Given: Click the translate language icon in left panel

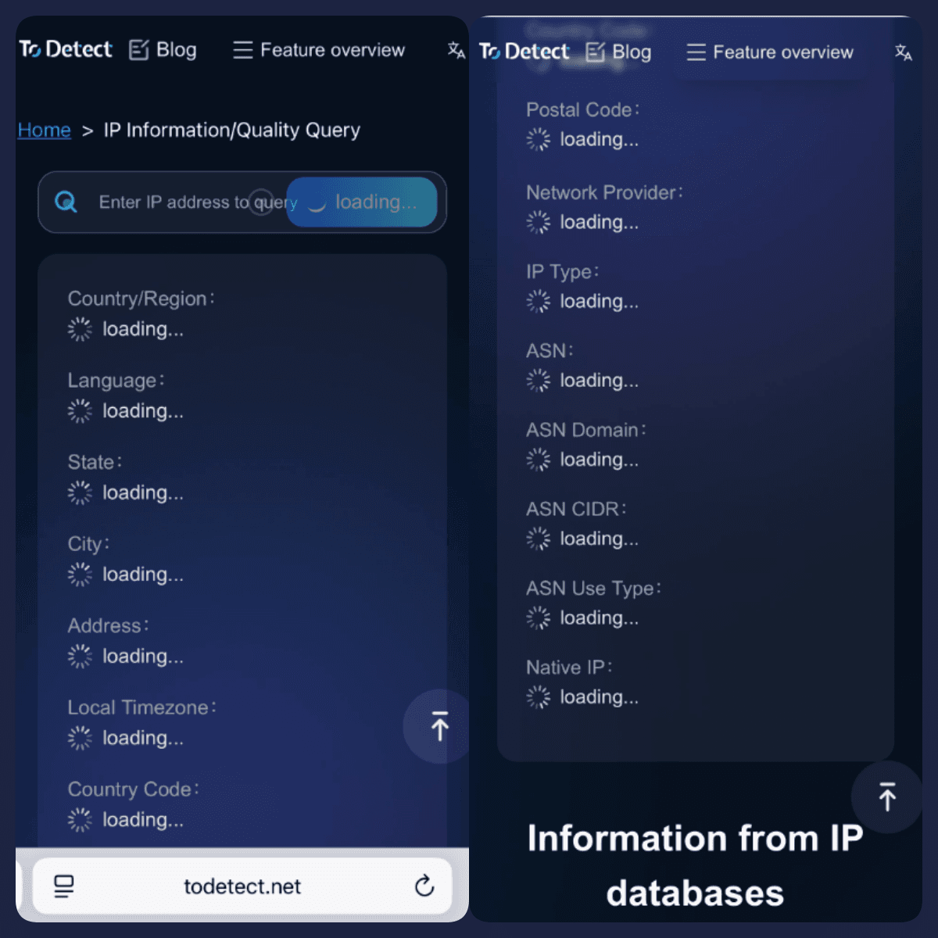Looking at the screenshot, I should click(456, 51).
